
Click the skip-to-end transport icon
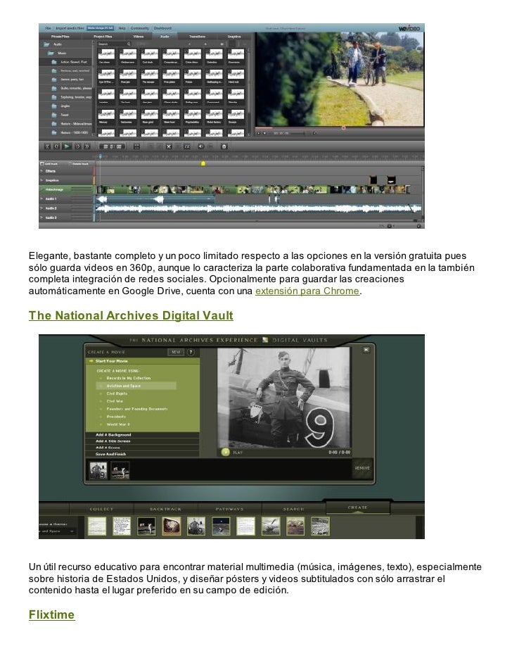[87, 146]
